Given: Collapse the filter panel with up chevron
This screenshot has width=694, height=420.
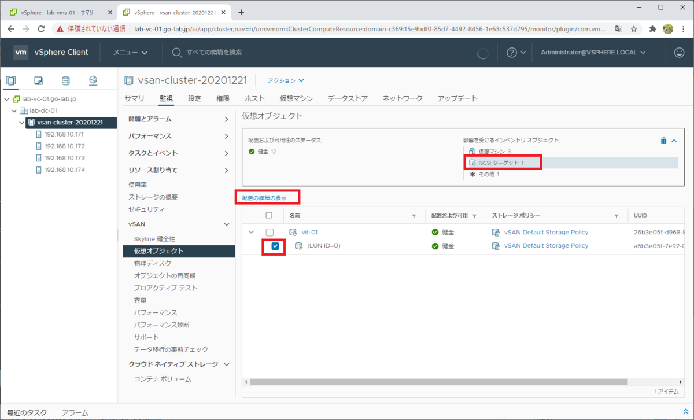Looking at the screenshot, I should click(674, 141).
